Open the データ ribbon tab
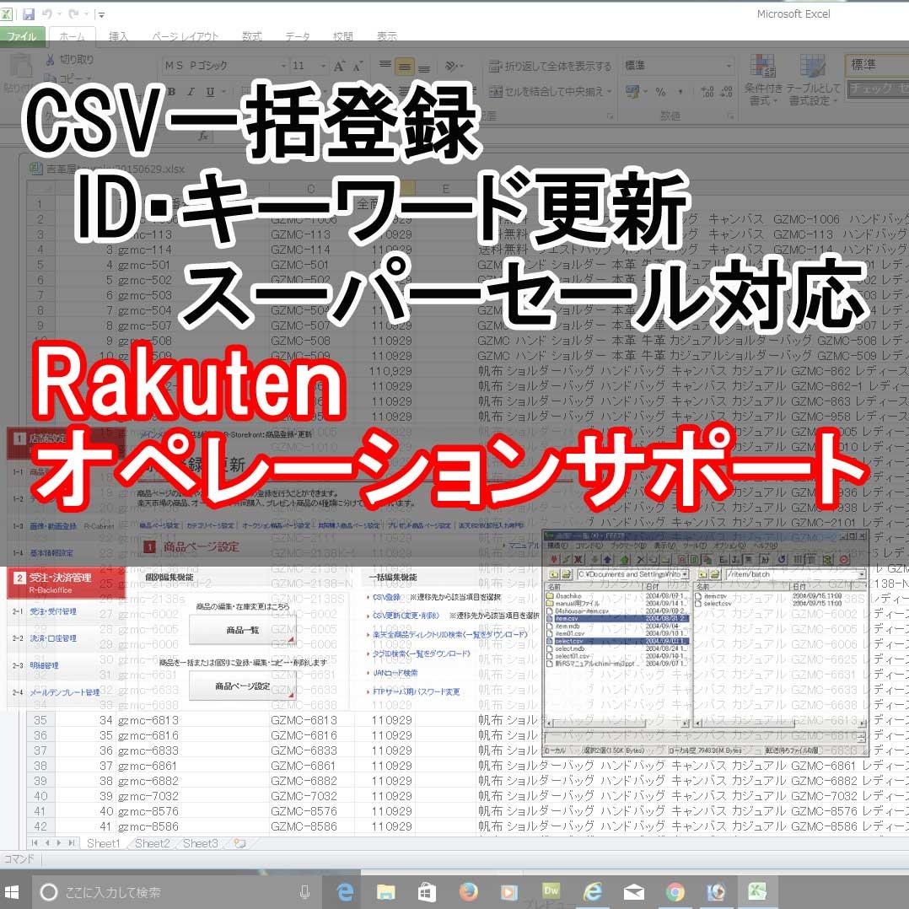909x909 pixels. point(298,36)
